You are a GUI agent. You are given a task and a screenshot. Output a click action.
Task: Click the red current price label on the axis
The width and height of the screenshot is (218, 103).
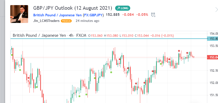[213, 57]
